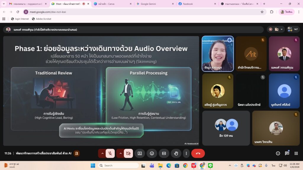The image size is (303, 170).
Task: Open the three-dot more options menu
Action: tap(186, 153)
